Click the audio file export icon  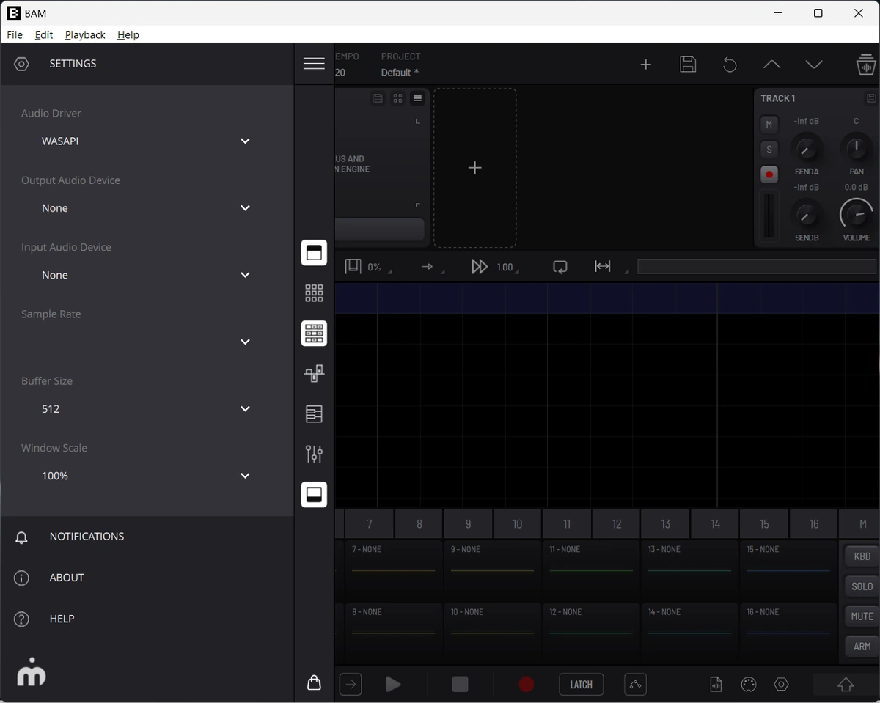point(716,684)
